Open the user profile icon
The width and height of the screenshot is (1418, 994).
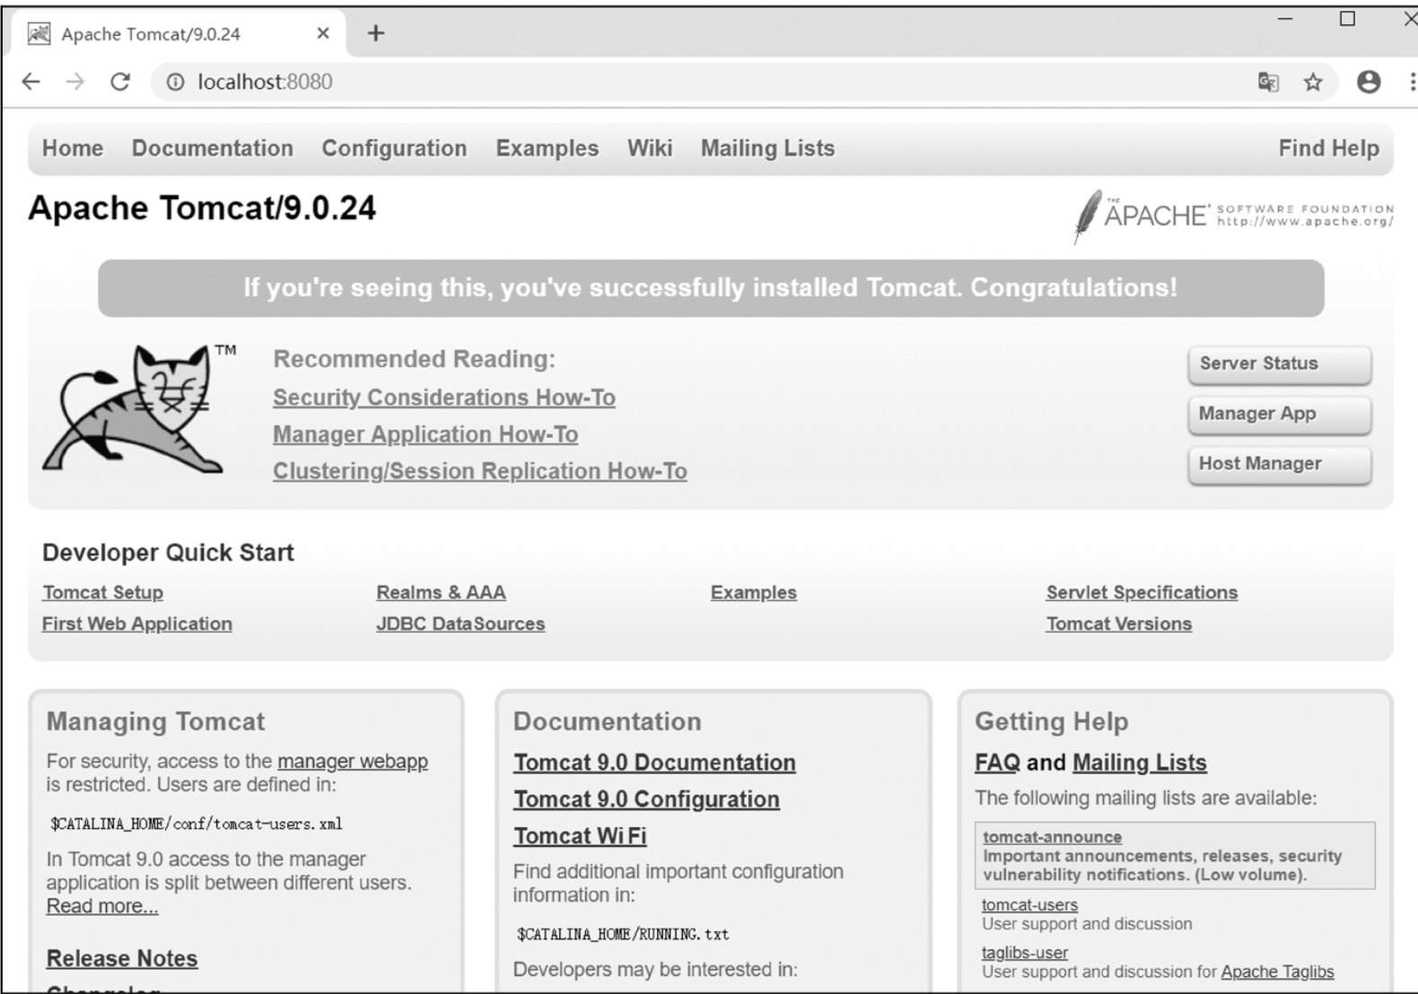pos(1369,82)
